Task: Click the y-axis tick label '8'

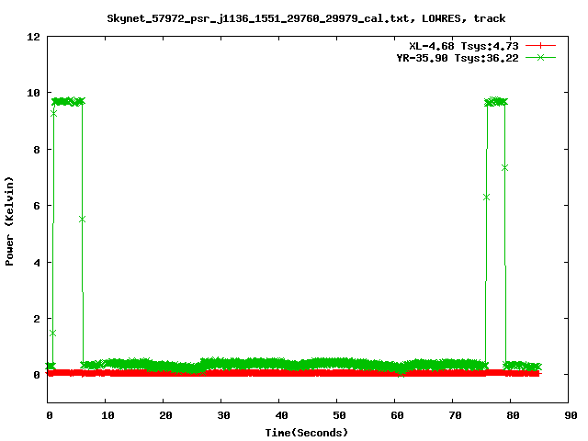Action: click(37, 150)
